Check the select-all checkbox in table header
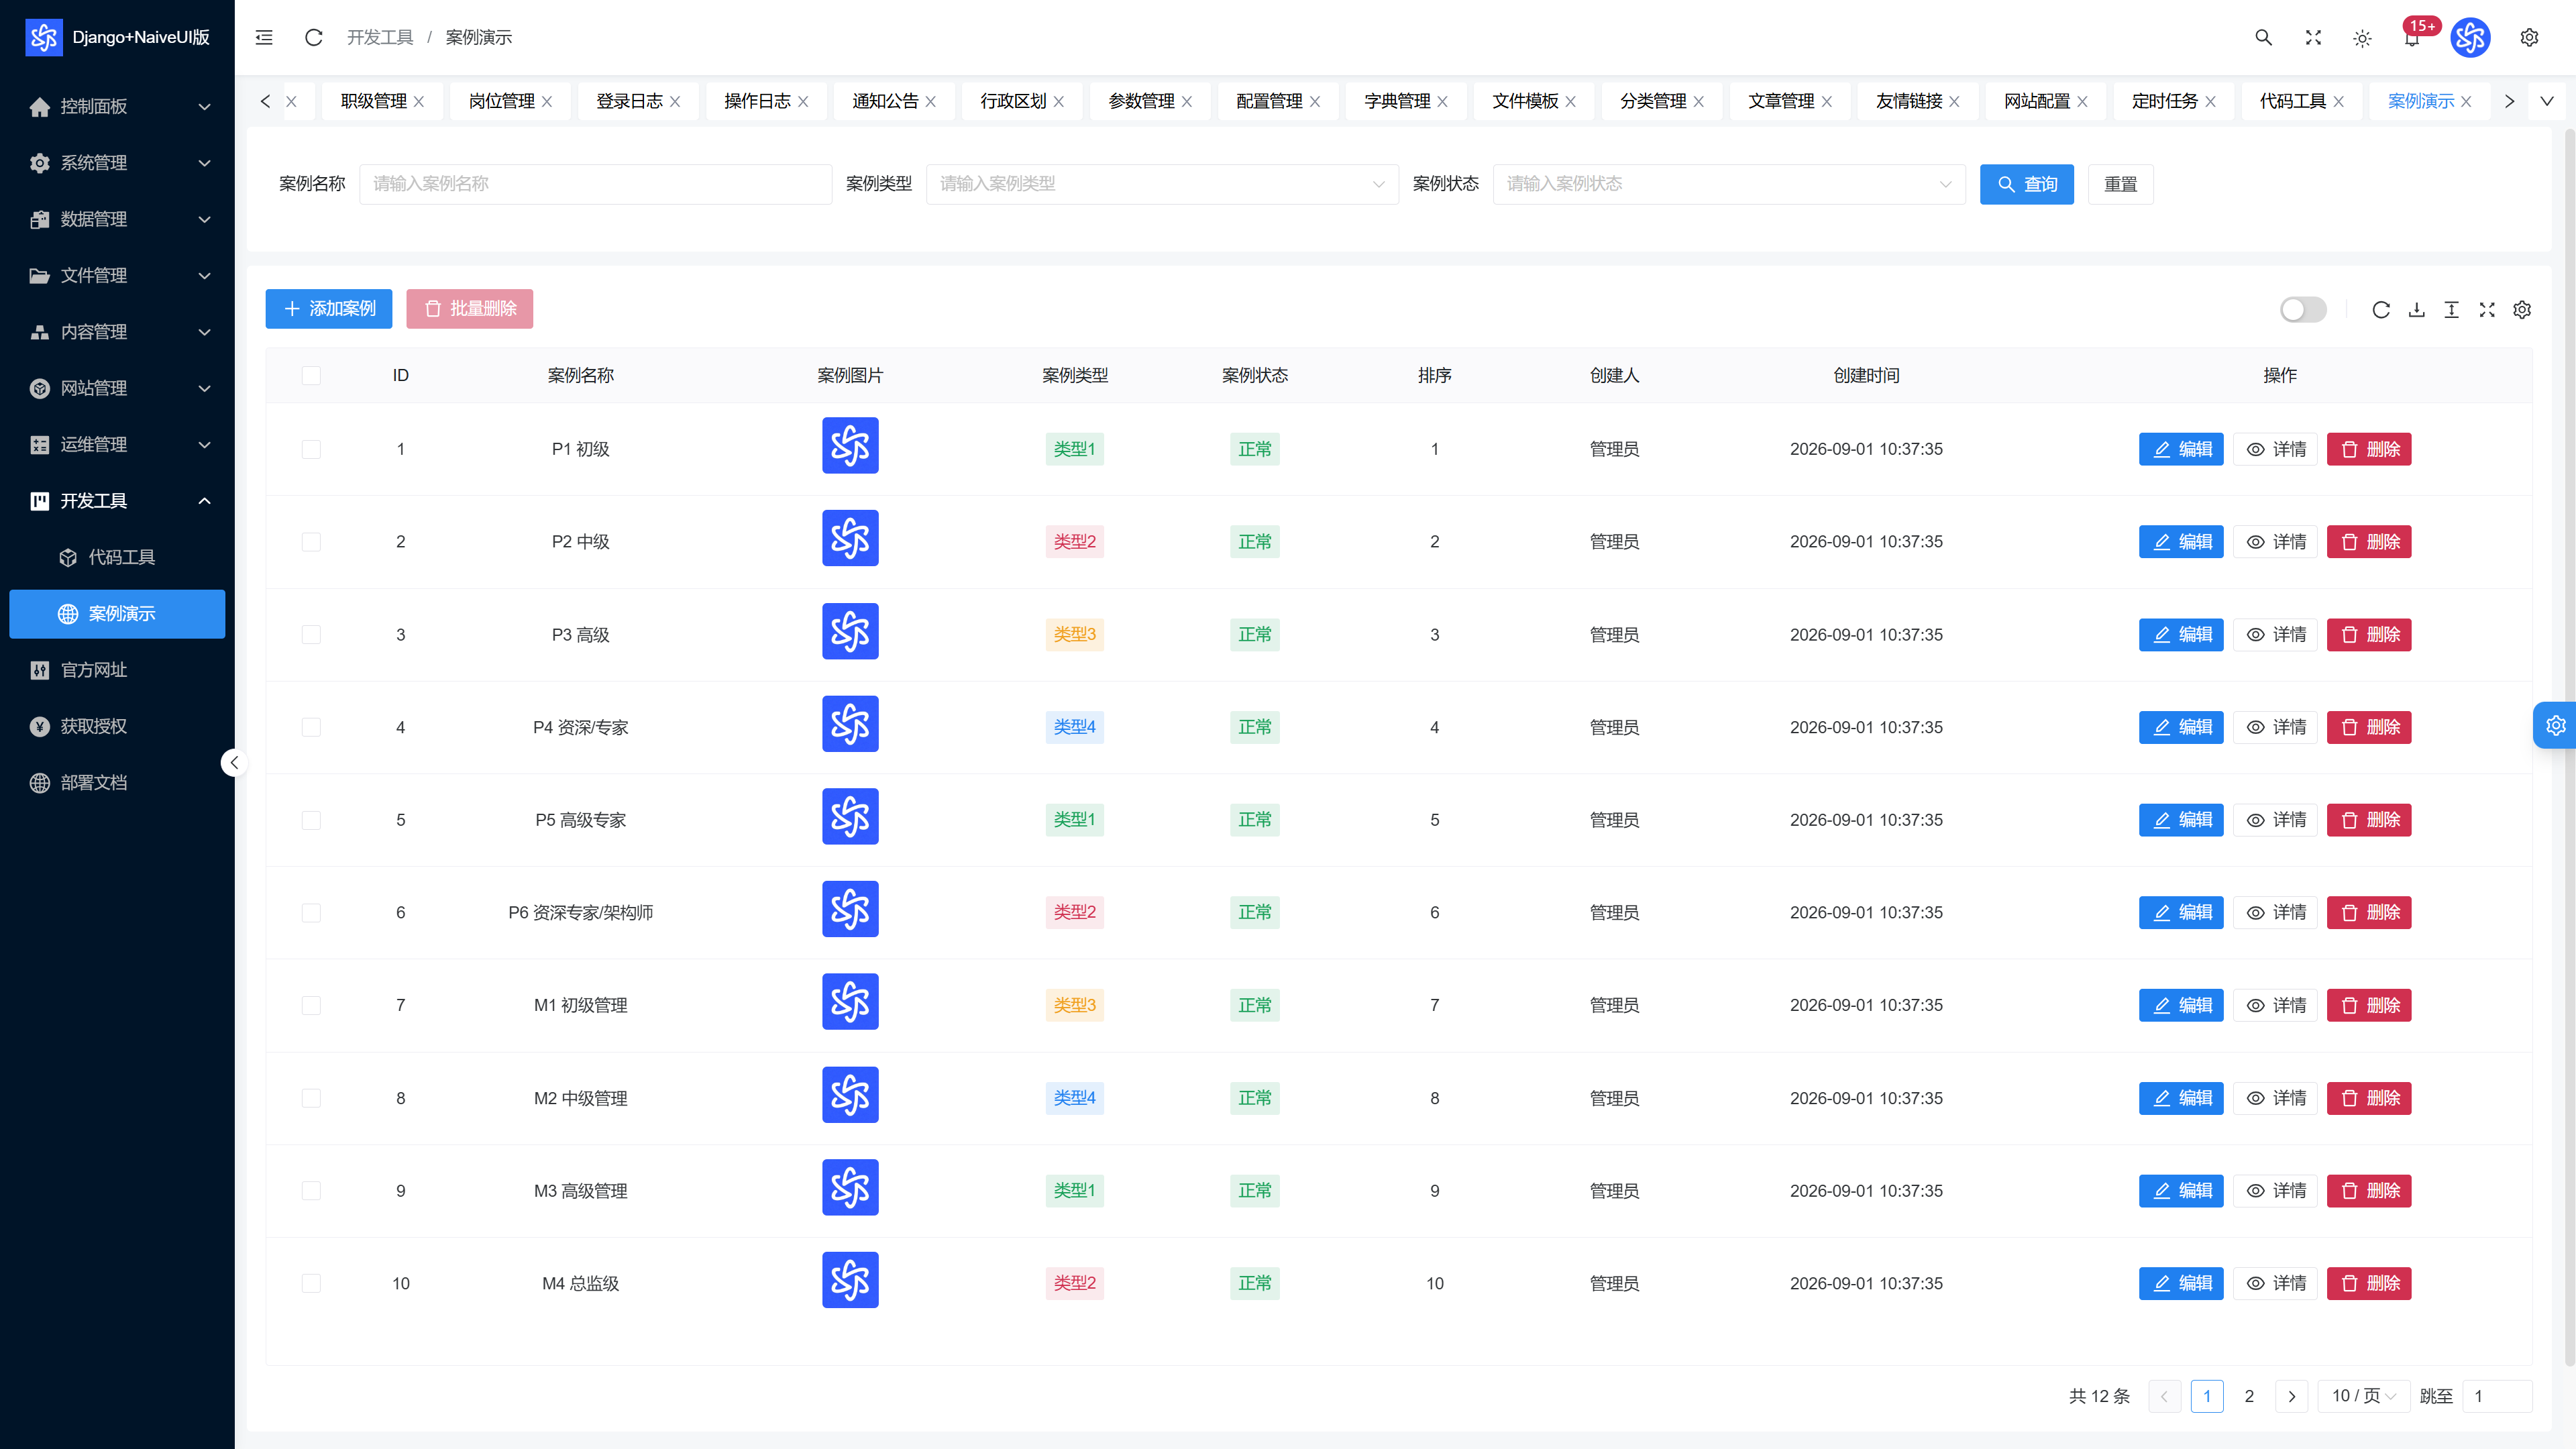Viewport: 2576px width, 1449px height. 311,375
